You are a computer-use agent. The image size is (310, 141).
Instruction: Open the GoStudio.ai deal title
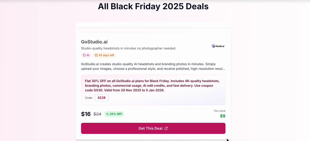click(x=94, y=42)
